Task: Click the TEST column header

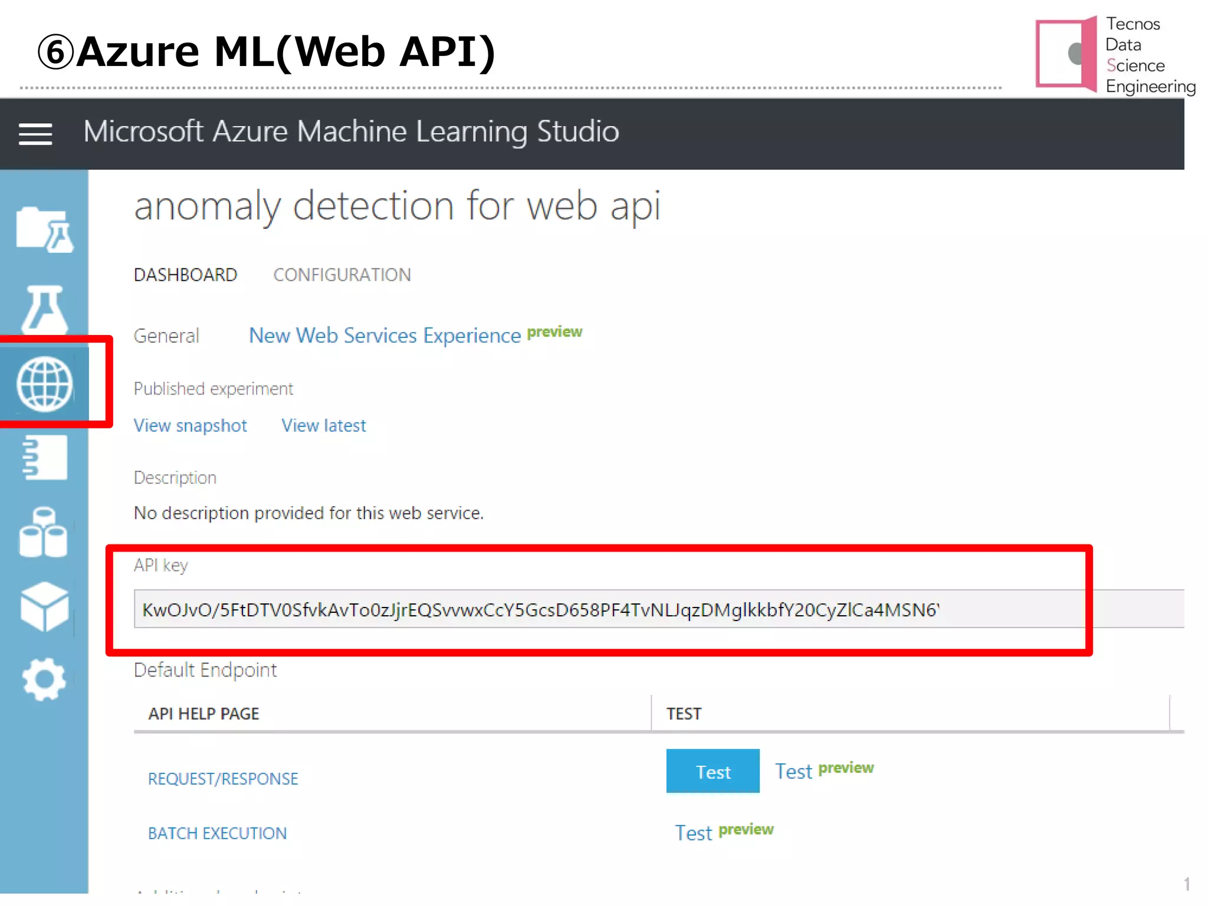Action: click(x=684, y=714)
